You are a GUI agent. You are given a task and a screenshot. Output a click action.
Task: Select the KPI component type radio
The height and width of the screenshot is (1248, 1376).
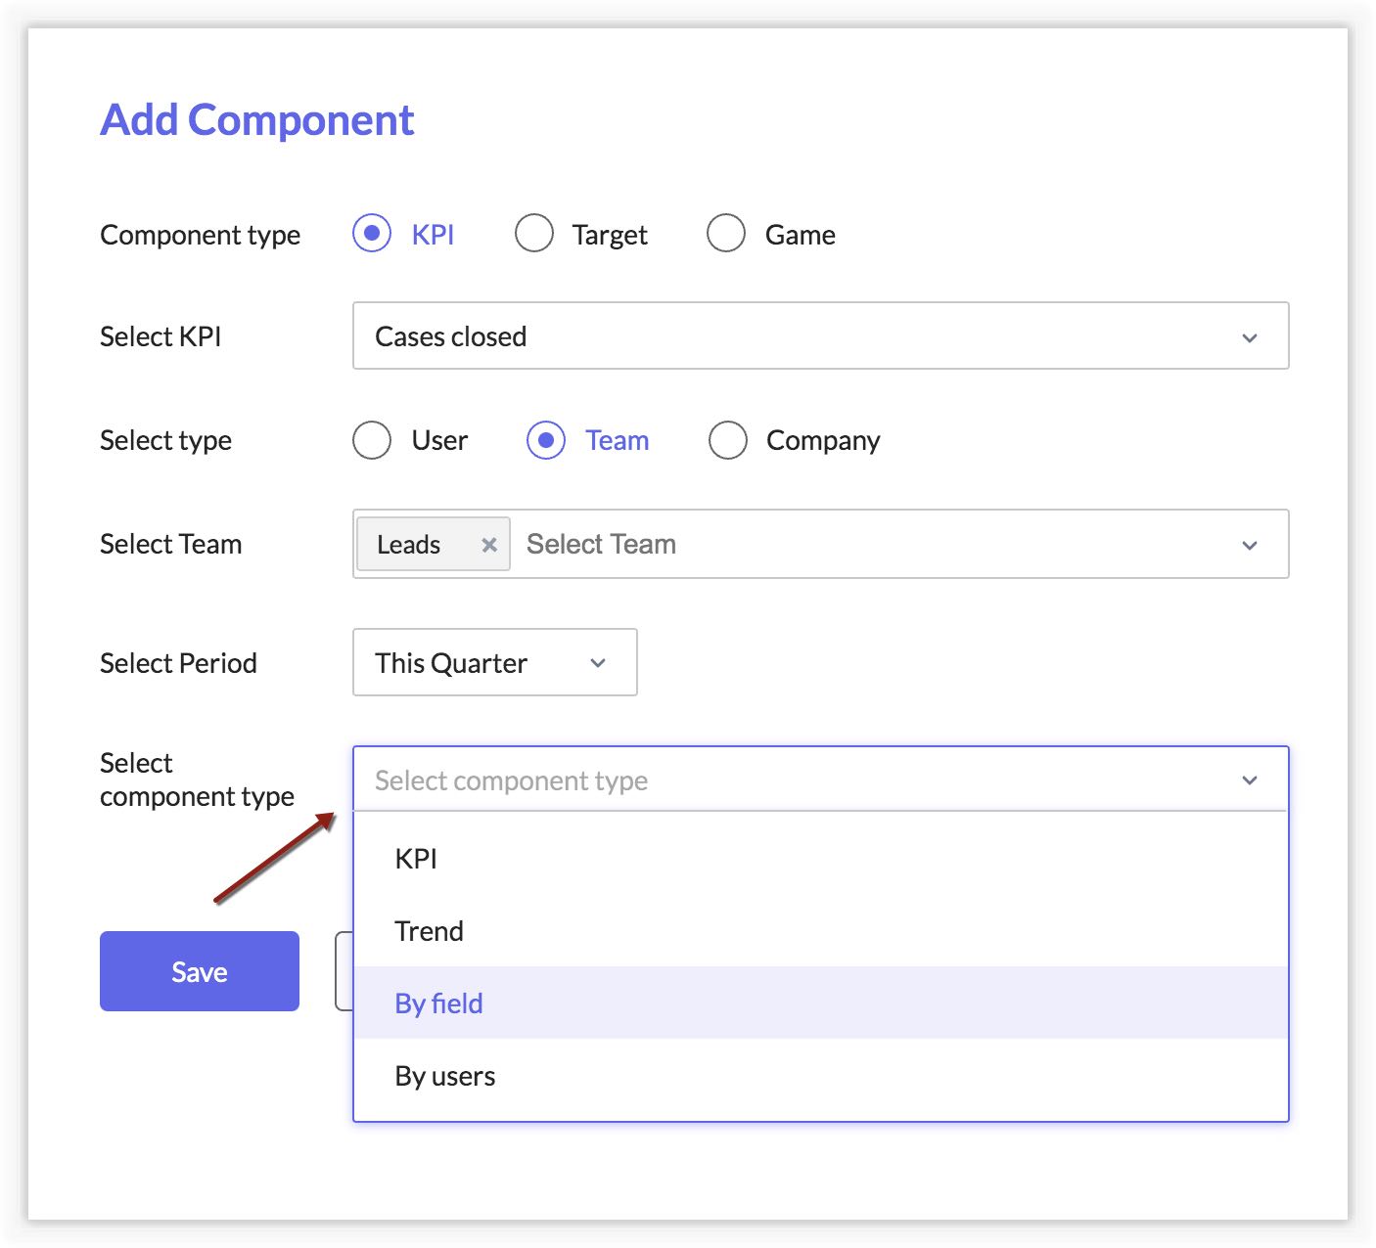(x=372, y=235)
